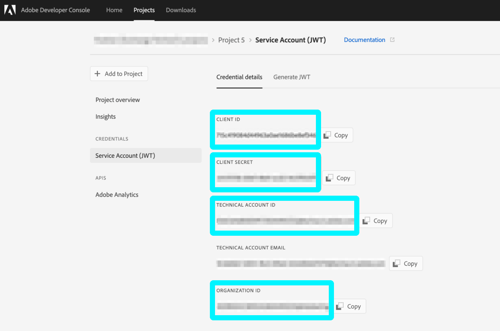Click the Adobe logo icon
The image size is (500, 331).
10,10
